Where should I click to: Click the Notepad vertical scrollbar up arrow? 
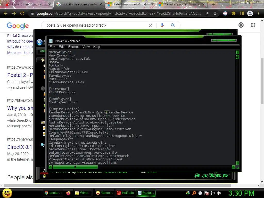point(237,52)
